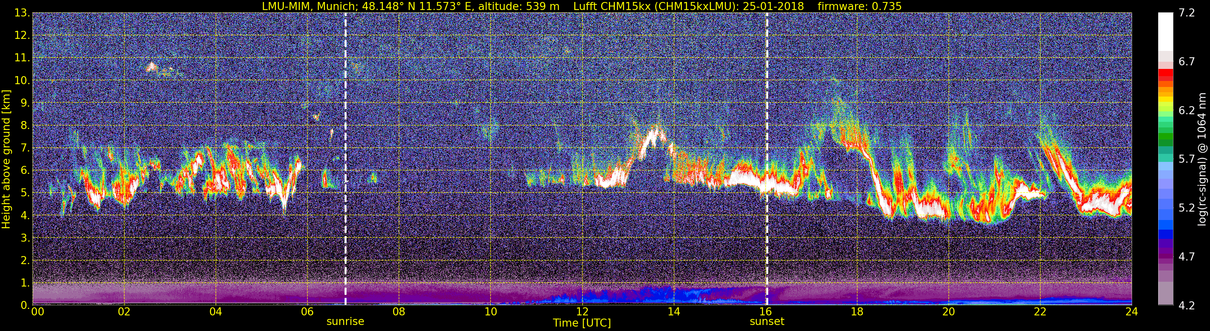
Task: Click the height axis tick label '11.'
Action: point(22,58)
